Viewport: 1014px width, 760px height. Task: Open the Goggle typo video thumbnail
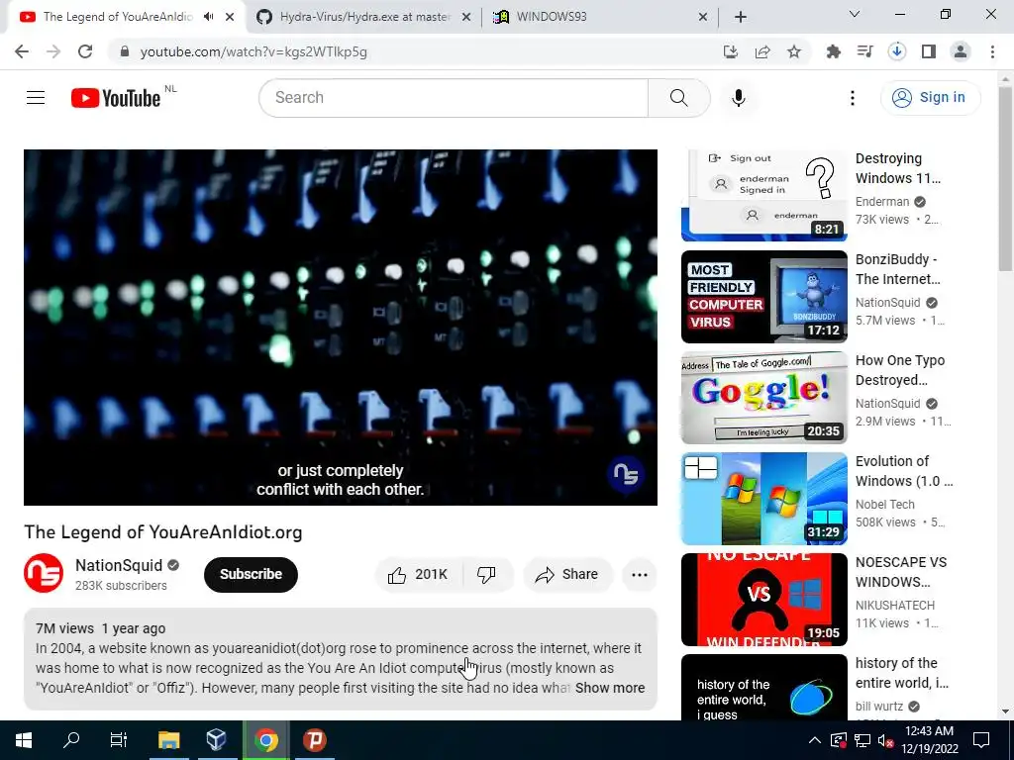[x=763, y=398]
